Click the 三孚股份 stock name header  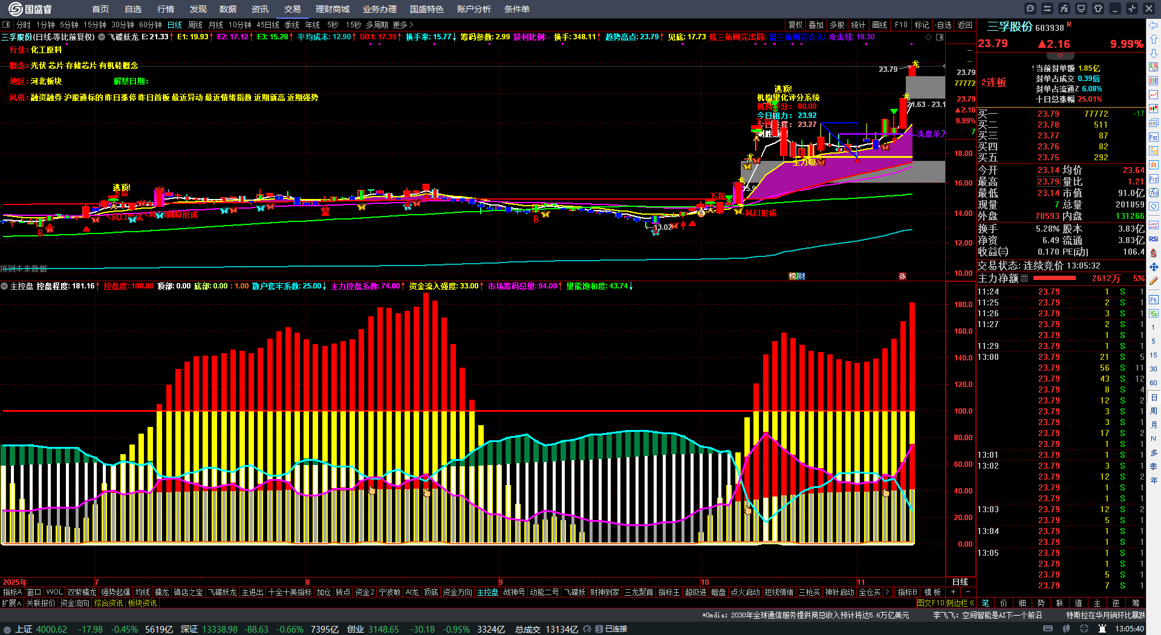1010,27
